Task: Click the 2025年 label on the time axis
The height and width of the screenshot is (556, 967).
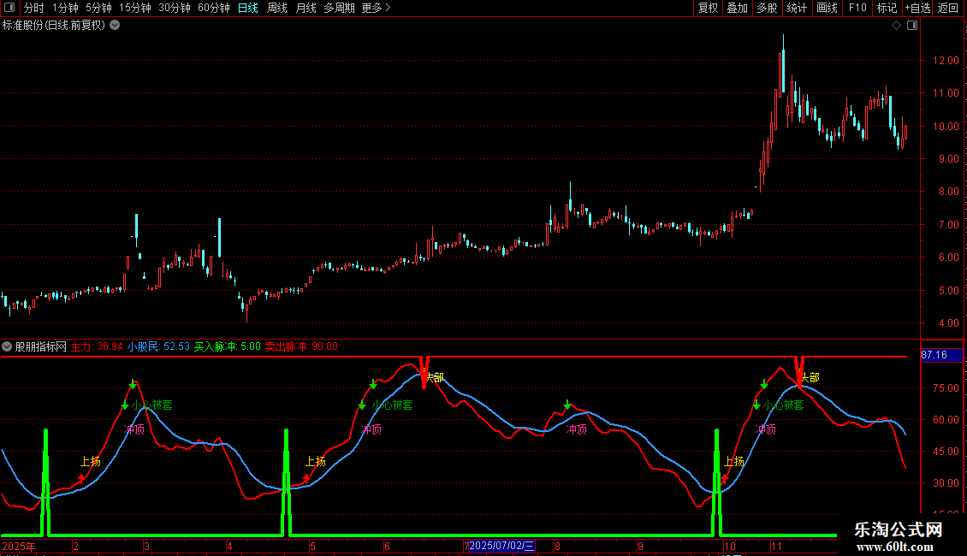Action: coord(19,546)
